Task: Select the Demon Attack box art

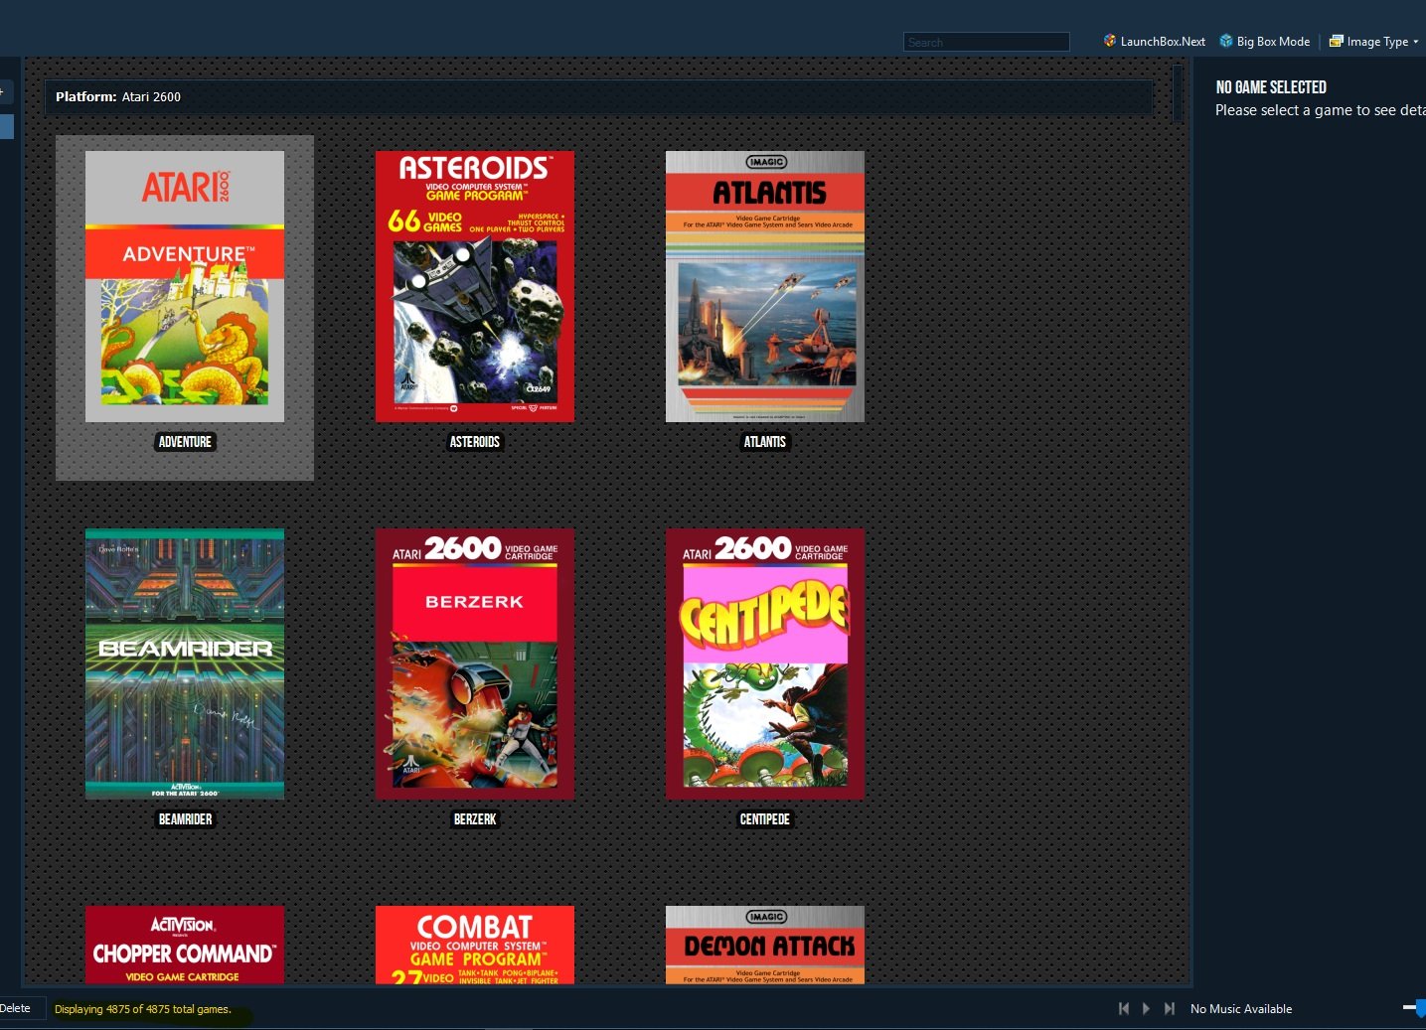Action: [765, 945]
